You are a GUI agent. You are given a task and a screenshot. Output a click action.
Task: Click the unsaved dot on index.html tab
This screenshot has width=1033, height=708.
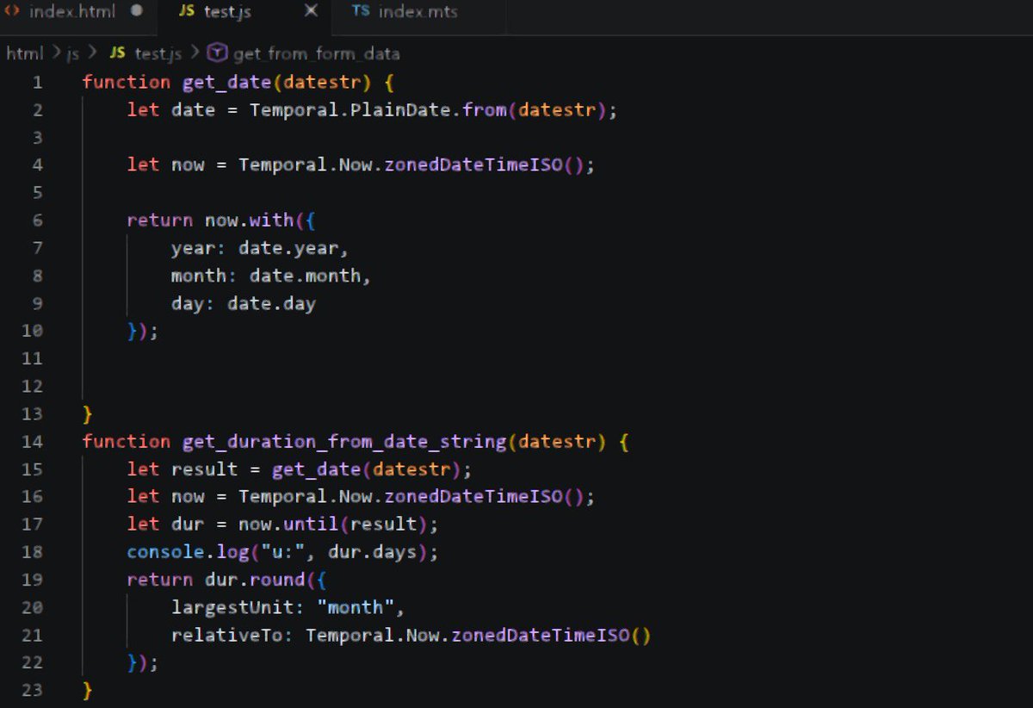(136, 12)
